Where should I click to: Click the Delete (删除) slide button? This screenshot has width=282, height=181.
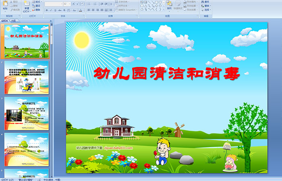(36, 10)
